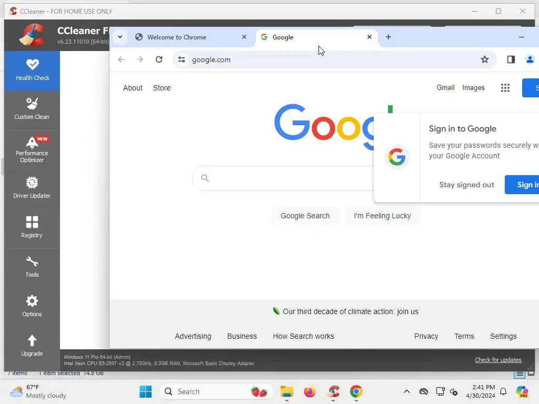Open Gmail link
The width and height of the screenshot is (539, 404).
(445, 88)
